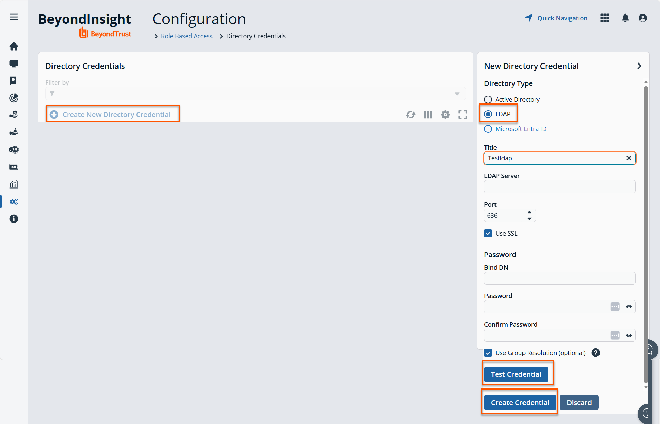Open the About info icon in sidebar
This screenshot has width=660, height=424.
click(x=14, y=219)
